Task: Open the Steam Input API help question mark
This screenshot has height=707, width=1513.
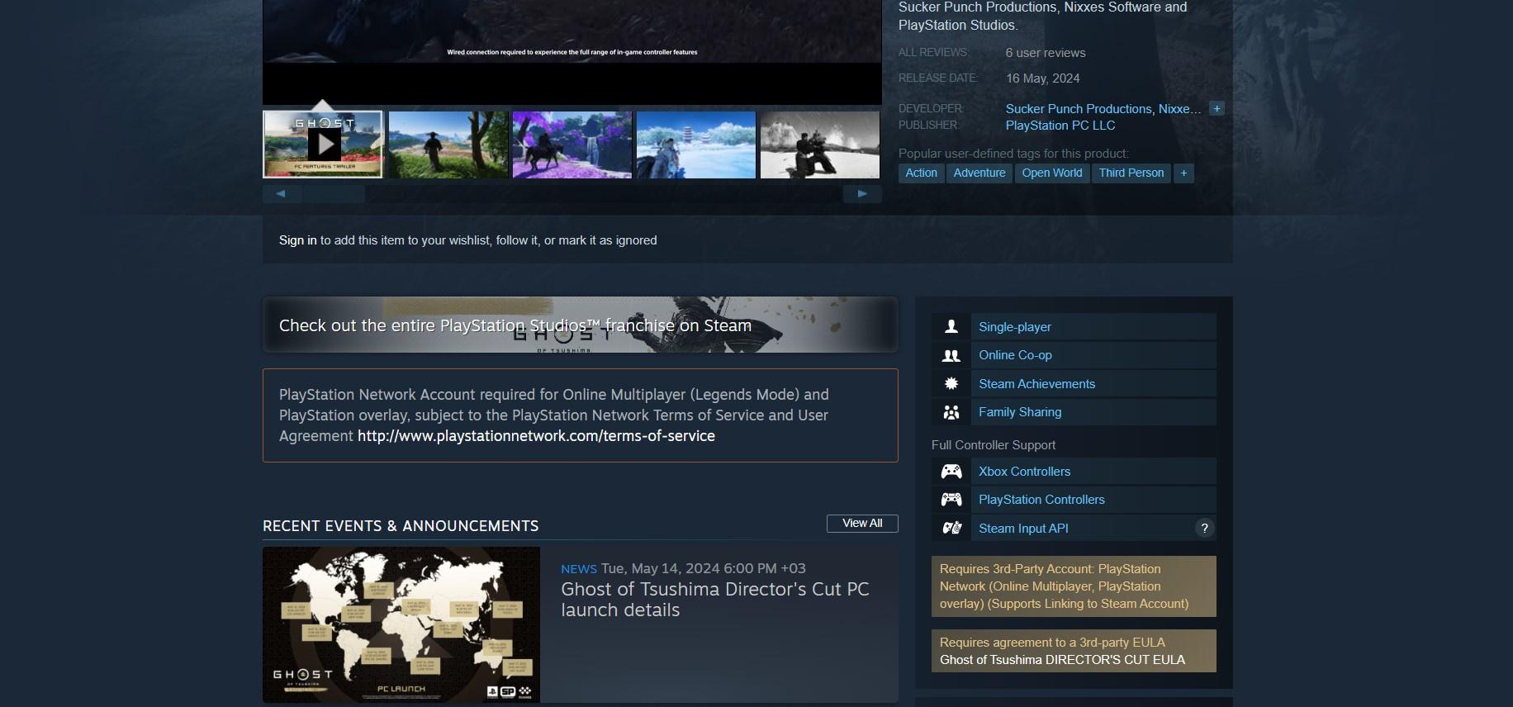Action: coord(1204,529)
